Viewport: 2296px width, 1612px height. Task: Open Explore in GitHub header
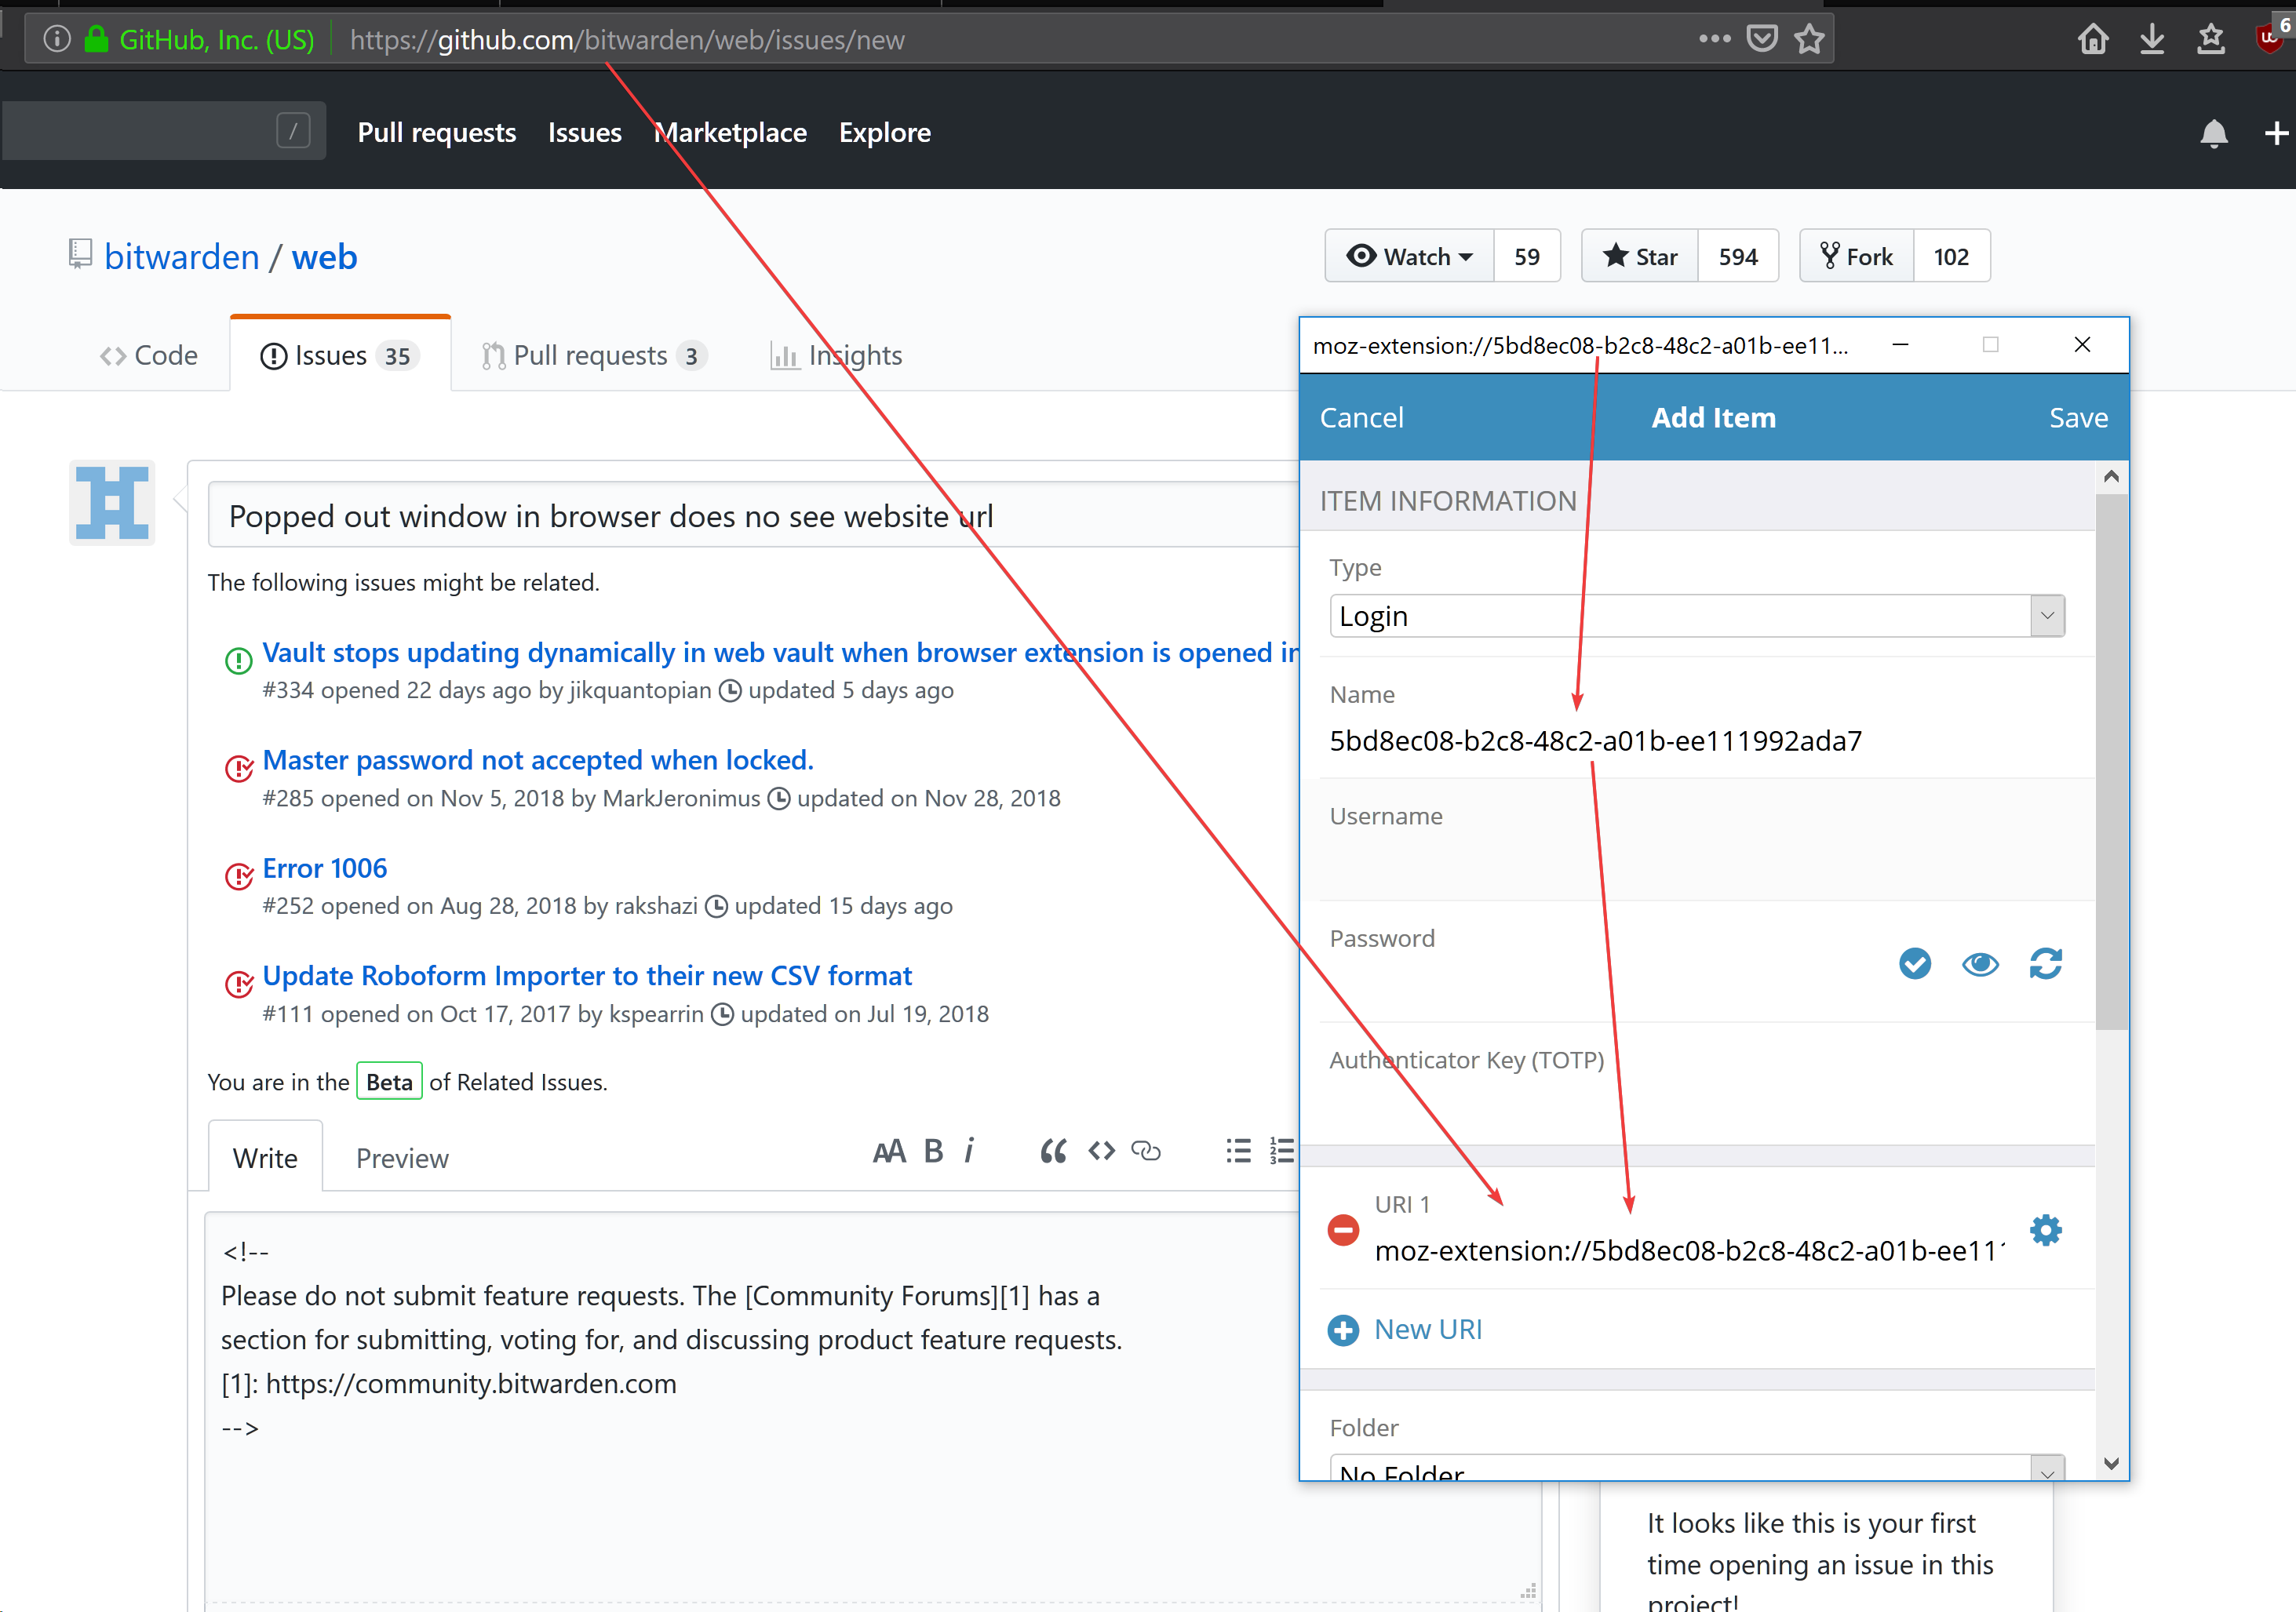pyautogui.click(x=885, y=133)
